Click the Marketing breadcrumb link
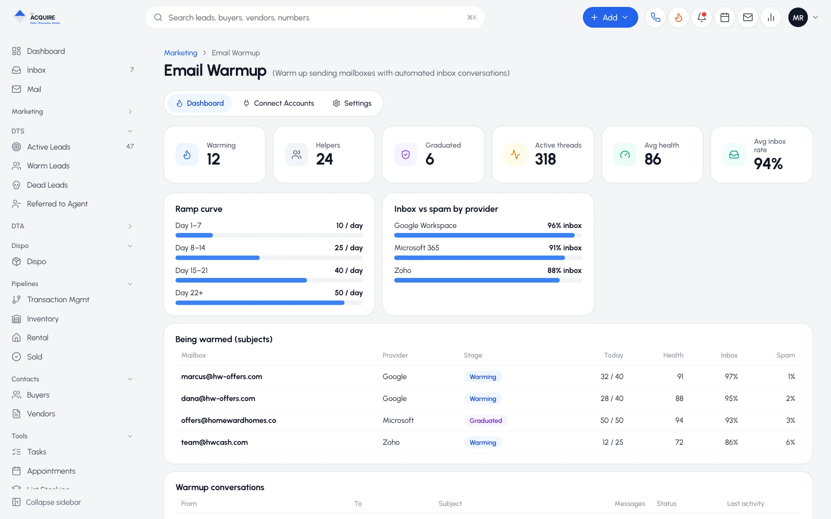The height and width of the screenshot is (519, 831). click(180, 53)
